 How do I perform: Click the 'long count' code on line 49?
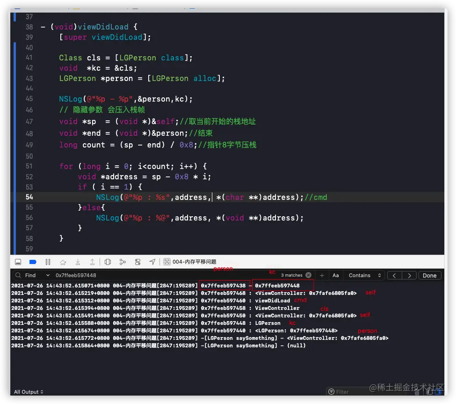pyautogui.click(x=157, y=145)
